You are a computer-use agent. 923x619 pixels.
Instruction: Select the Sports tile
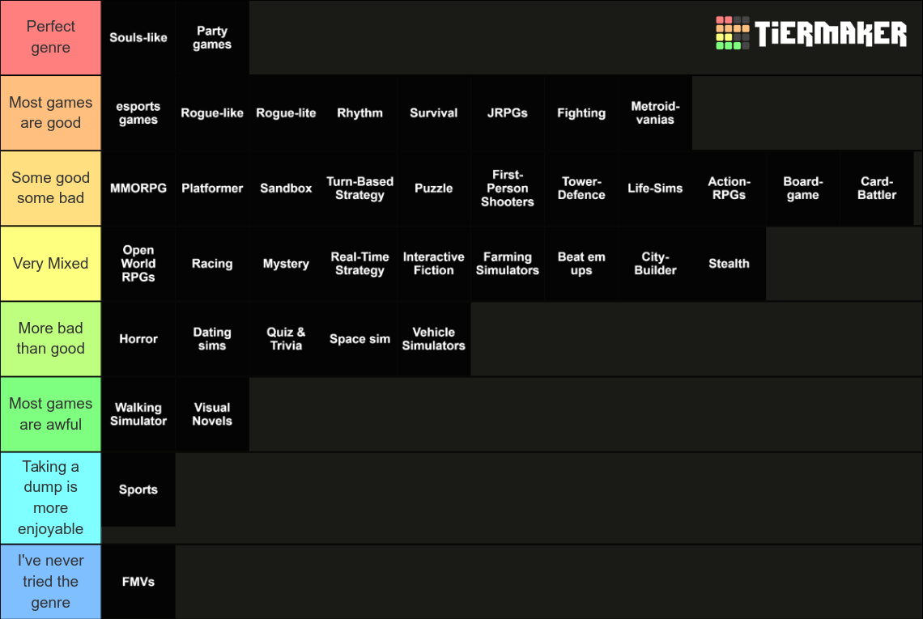138,489
